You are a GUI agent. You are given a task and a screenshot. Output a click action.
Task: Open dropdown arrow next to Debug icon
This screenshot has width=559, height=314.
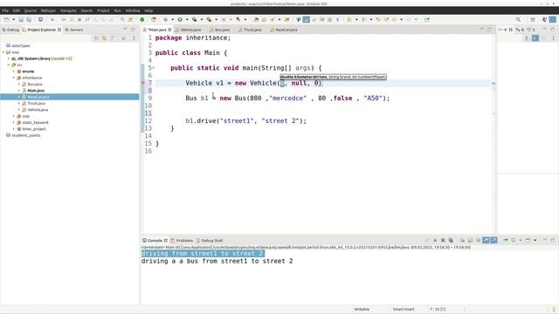tap(173, 19)
